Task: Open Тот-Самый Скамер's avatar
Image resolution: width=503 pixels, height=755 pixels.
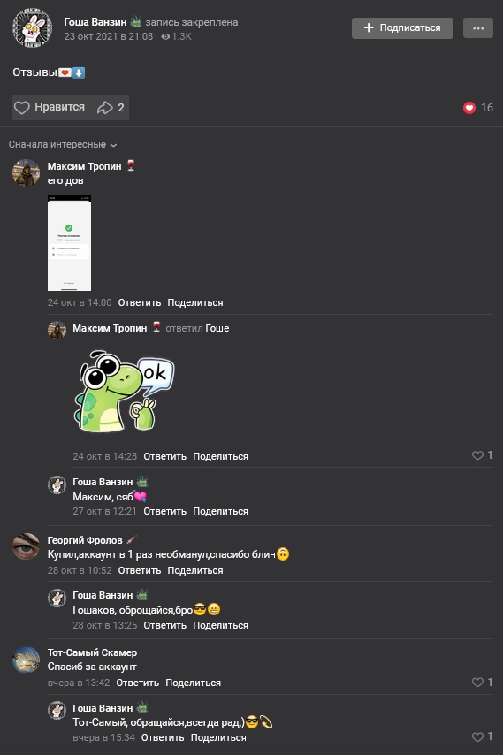Action: tap(26, 660)
